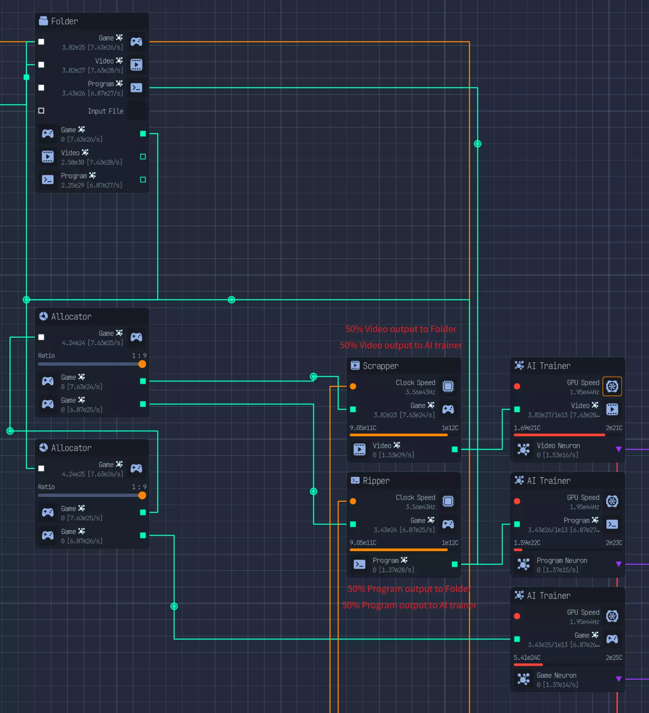649x713 pixels.
Task: Click the Ripper node title icon
Action: [x=355, y=481]
